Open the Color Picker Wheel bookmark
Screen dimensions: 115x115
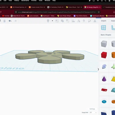coord(64,16)
